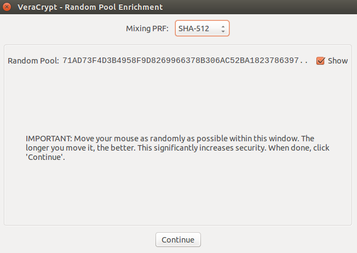This screenshot has height=253, width=357.
Task: Click the SHA-512 text in the combo box
Action: click(x=193, y=28)
